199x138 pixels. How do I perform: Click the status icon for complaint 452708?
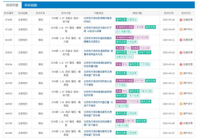click(181, 83)
